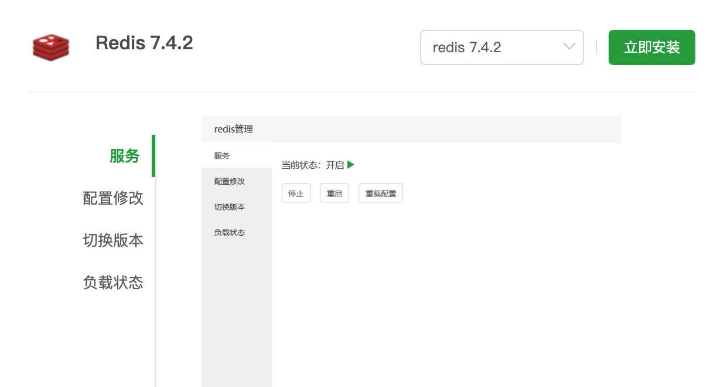Select 配置修改 in the redis管理 panel menu
The width and height of the screenshot is (710, 387).
point(237,181)
